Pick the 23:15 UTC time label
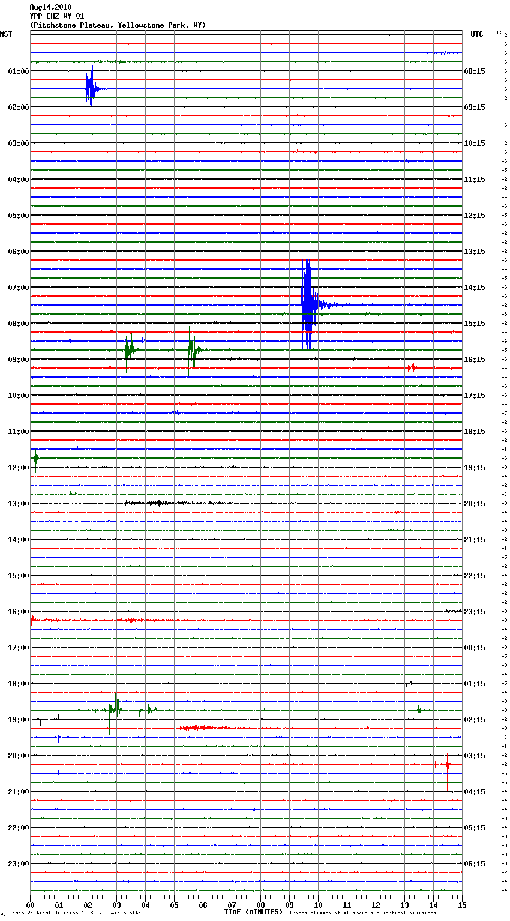510x921 pixels. [475, 612]
